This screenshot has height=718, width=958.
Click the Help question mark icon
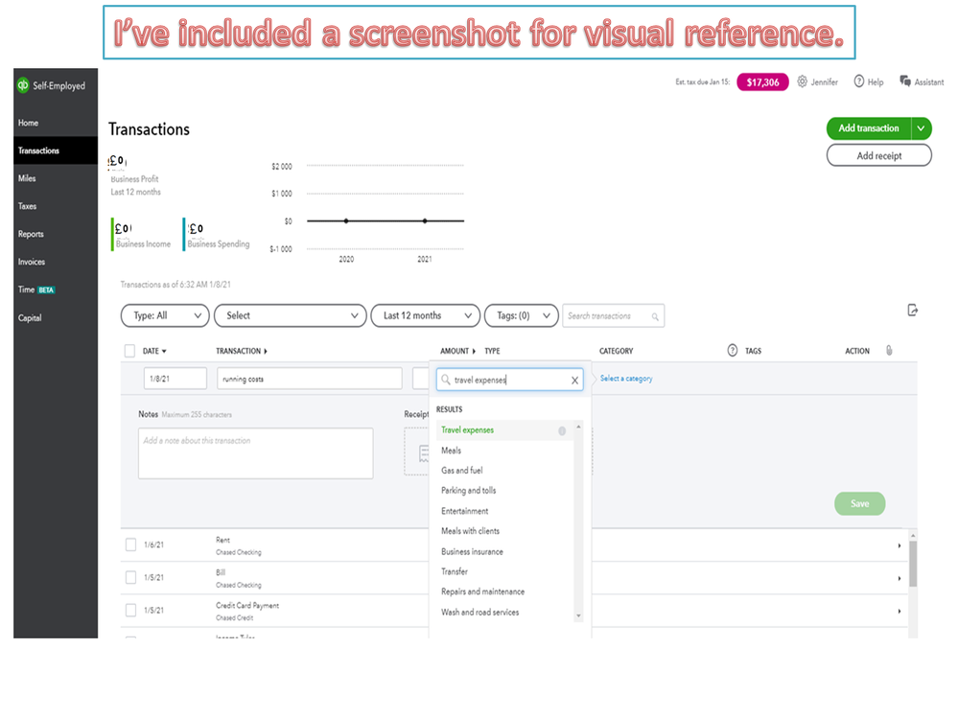pos(858,81)
